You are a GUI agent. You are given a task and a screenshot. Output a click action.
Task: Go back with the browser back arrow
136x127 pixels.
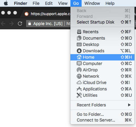[3, 24]
